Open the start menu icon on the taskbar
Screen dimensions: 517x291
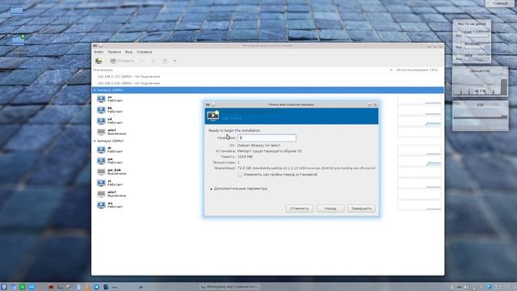pyautogui.click(x=3, y=287)
